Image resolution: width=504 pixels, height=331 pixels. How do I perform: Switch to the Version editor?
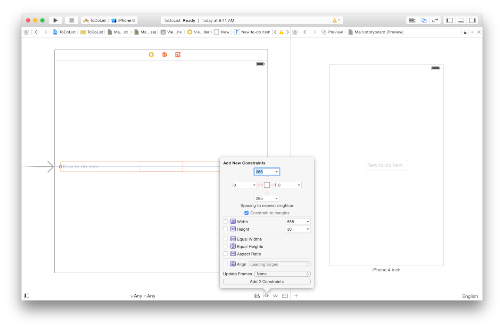tap(435, 20)
